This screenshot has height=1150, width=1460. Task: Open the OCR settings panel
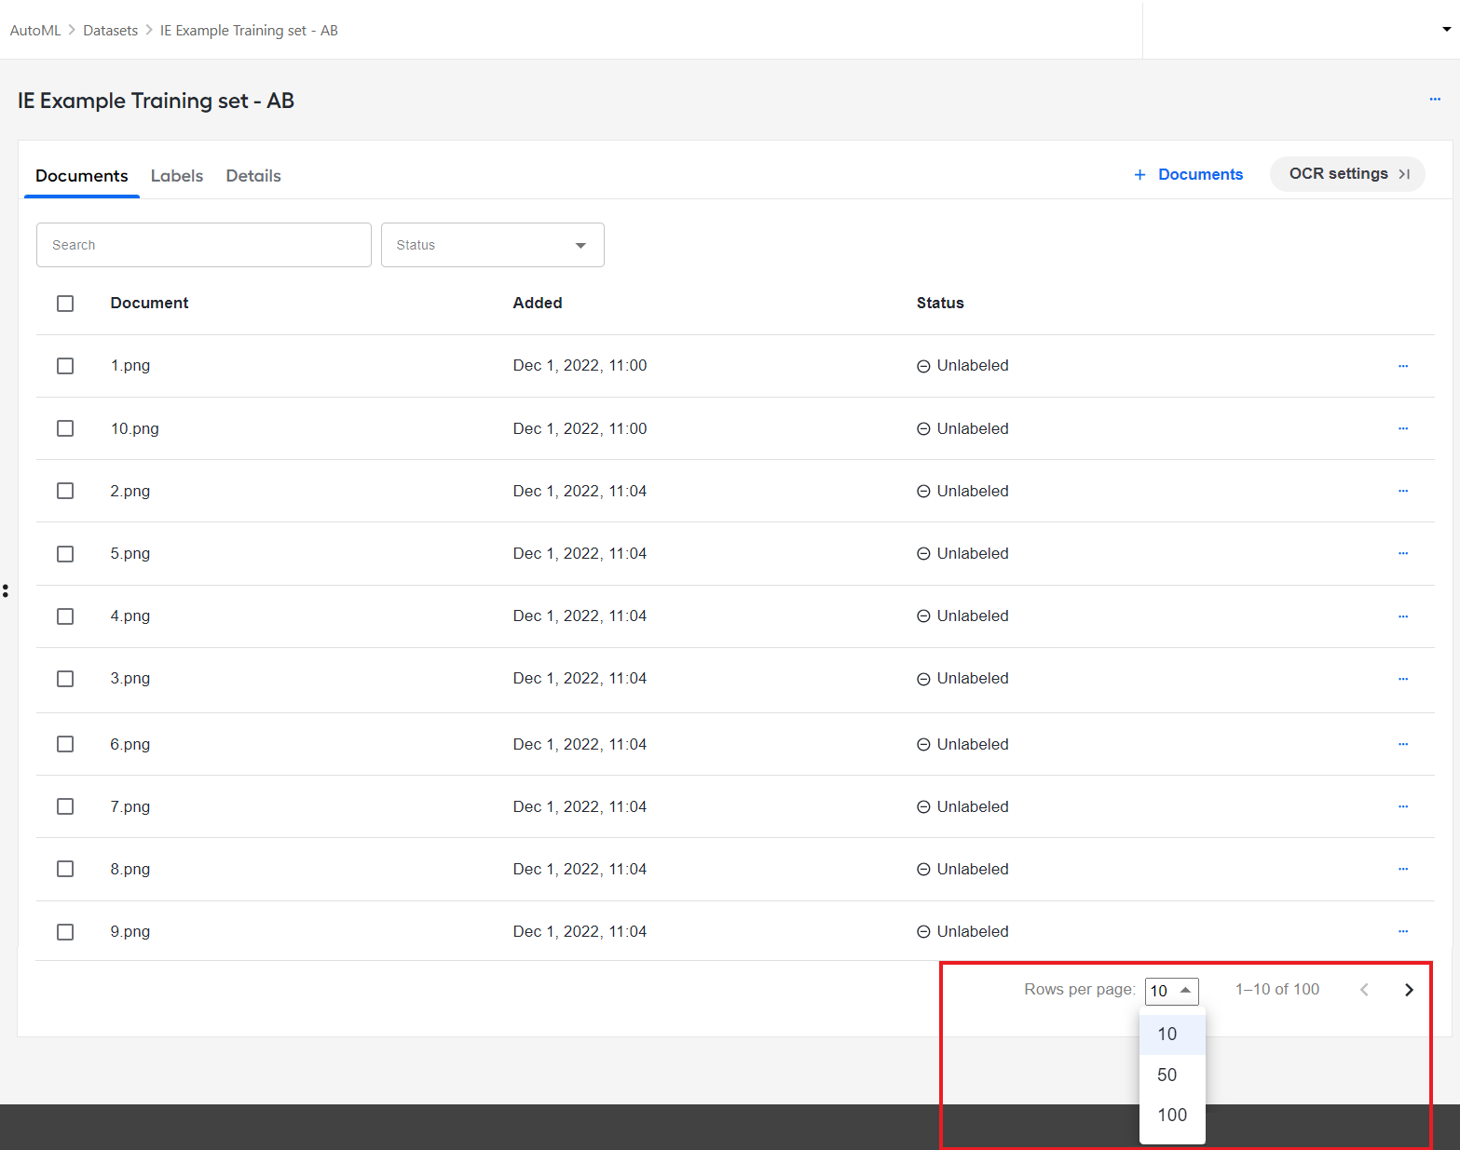[1347, 174]
